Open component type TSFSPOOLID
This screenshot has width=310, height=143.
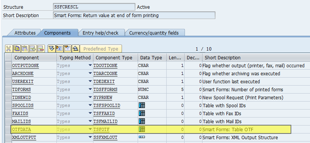point(107,105)
